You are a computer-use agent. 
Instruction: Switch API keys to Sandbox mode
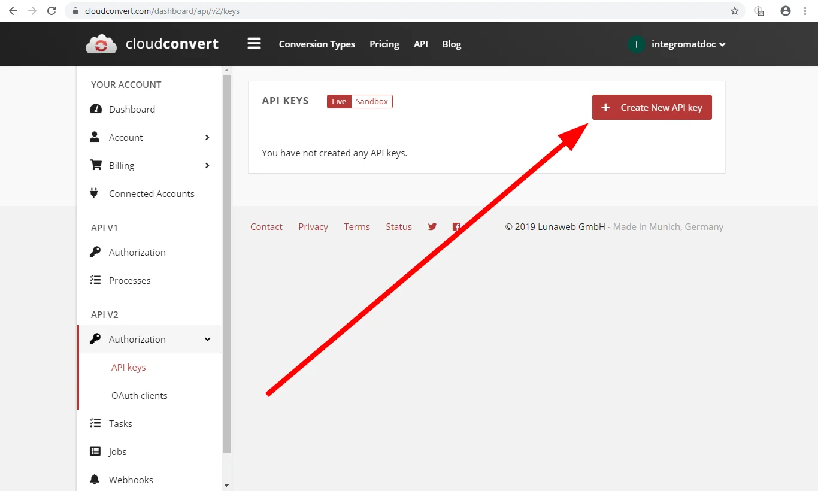(x=372, y=101)
